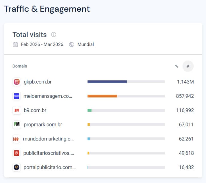Click the 116,992 visits value
206x183 pixels.
click(185, 110)
